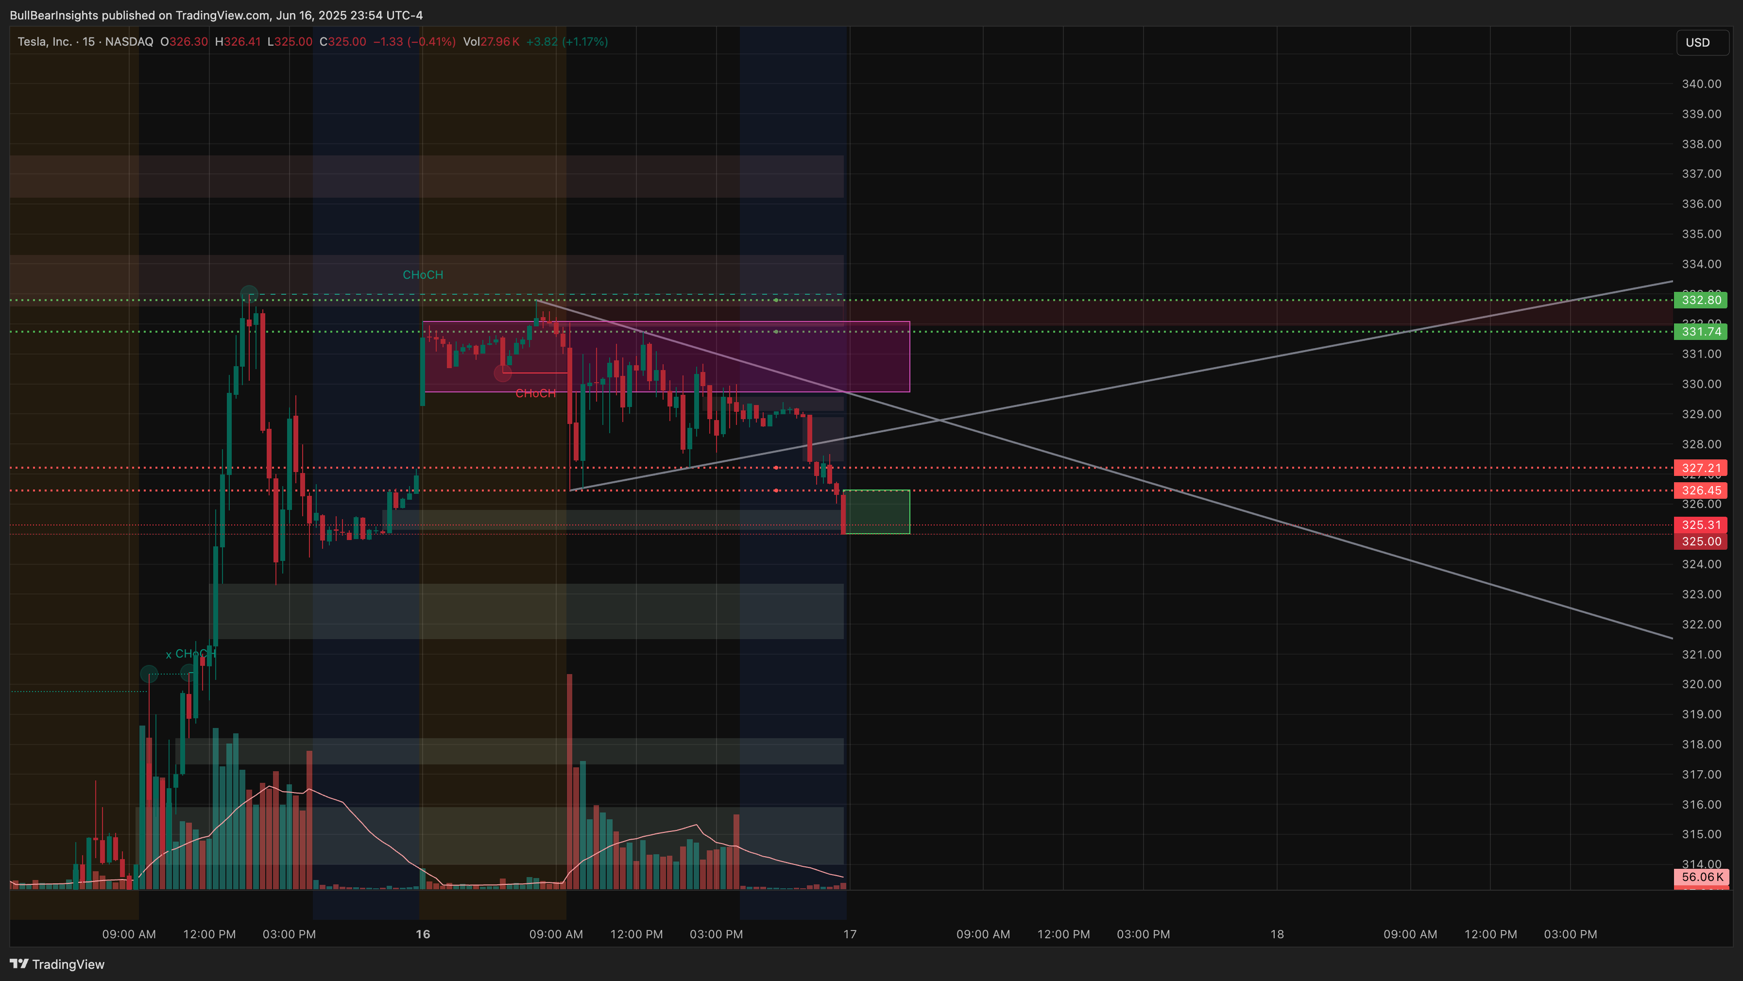Click the red 326.45 price label
The width and height of the screenshot is (1743, 981).
click(1700, 490)
